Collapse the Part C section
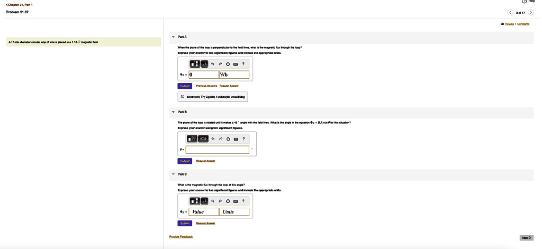 point(173,174)
